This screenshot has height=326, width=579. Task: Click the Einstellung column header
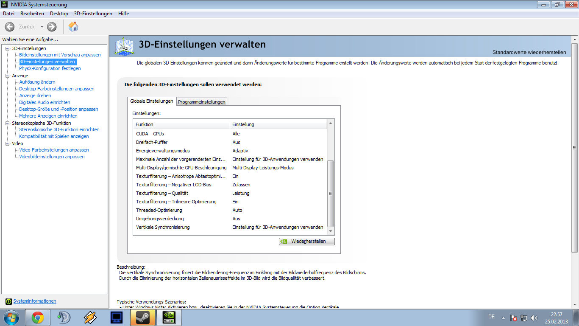coord(279,124)
